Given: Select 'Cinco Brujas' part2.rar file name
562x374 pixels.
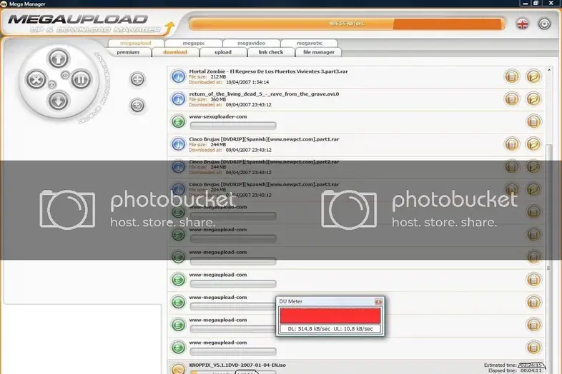Looking at the screenshot, I should (x=264, y=162).
